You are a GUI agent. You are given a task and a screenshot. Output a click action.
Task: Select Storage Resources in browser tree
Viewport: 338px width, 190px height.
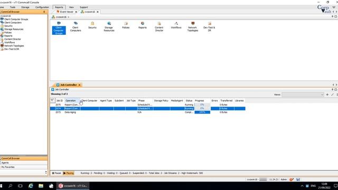[x=14, y=29]
